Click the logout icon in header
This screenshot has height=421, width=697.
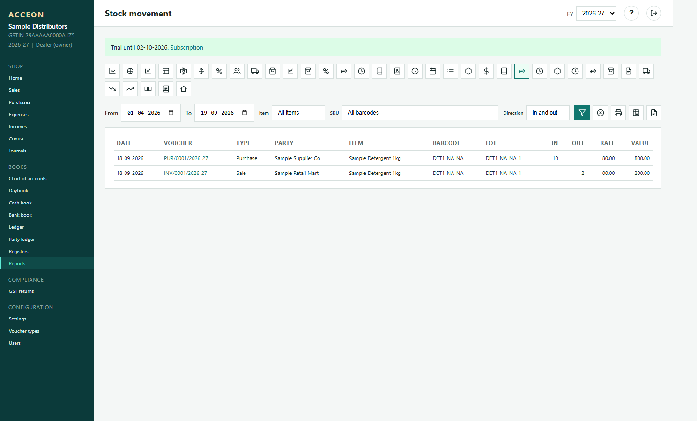tap(654, 13)
